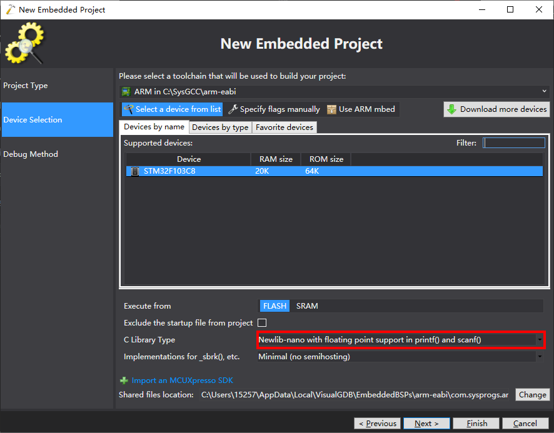
Task: Choose Specify flags manually option
Action: [x=274, y=109]
